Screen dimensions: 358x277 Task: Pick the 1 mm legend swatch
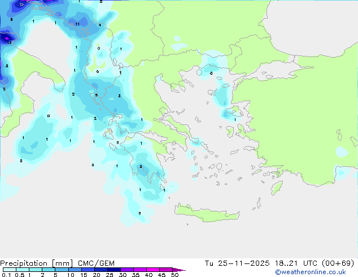tap(36, 270)
